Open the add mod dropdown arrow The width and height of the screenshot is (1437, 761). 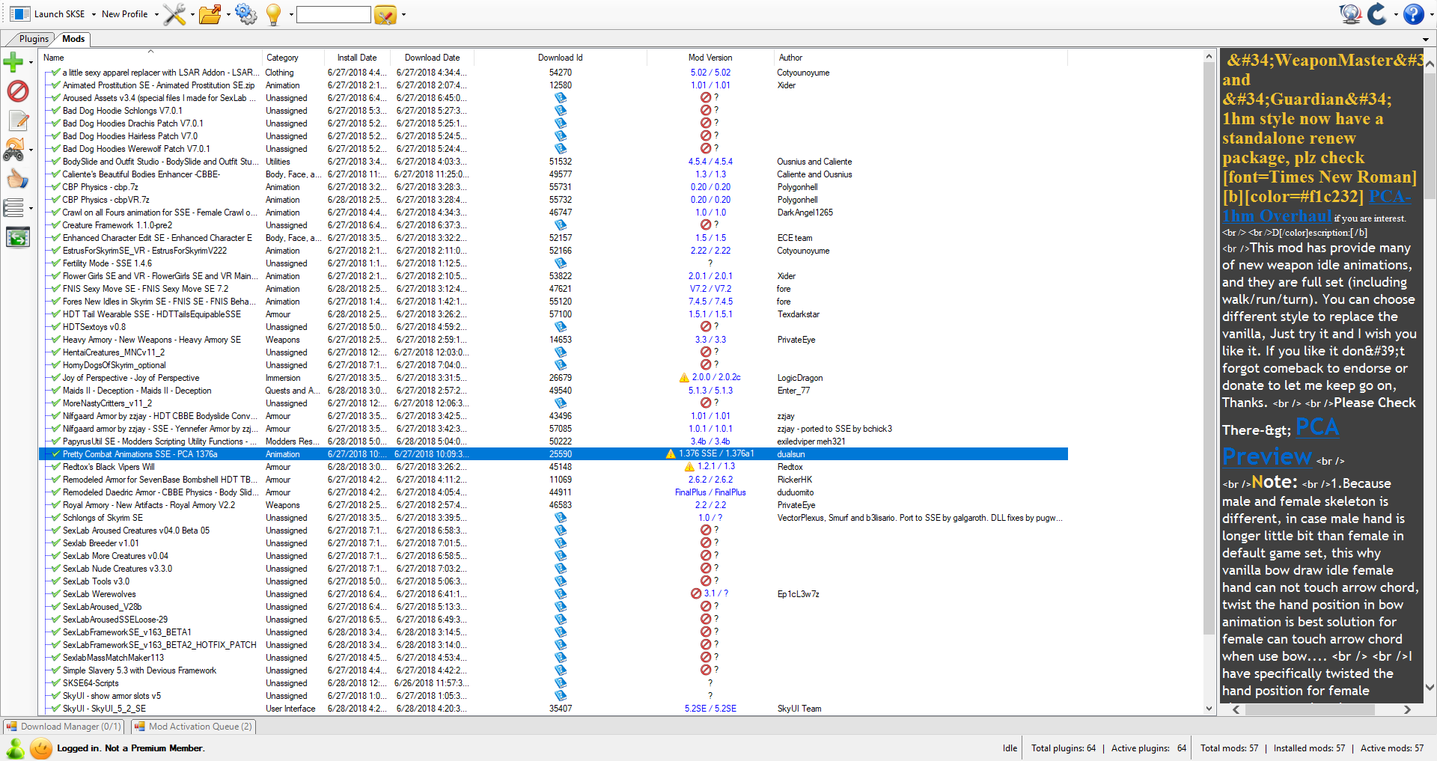[31, 62]
